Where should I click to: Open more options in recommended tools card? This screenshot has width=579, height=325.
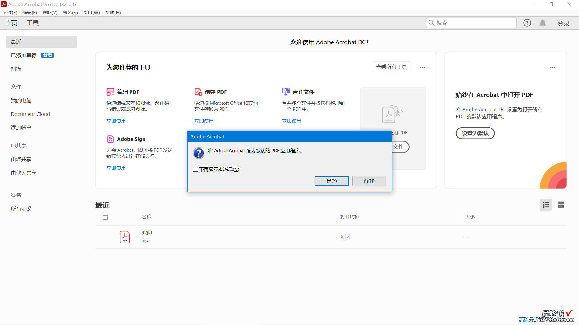tap(422, 67)
